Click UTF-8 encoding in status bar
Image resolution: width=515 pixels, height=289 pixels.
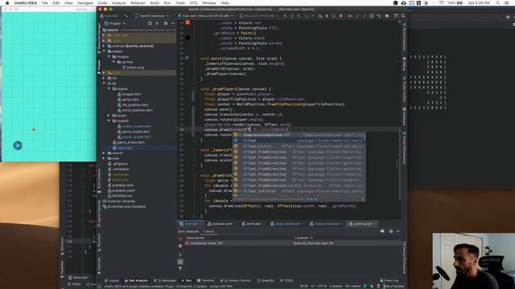322,287
